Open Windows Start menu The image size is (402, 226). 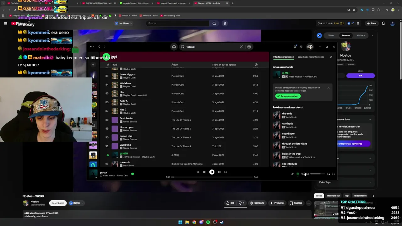pyautogui.click(x=180, y=222)
